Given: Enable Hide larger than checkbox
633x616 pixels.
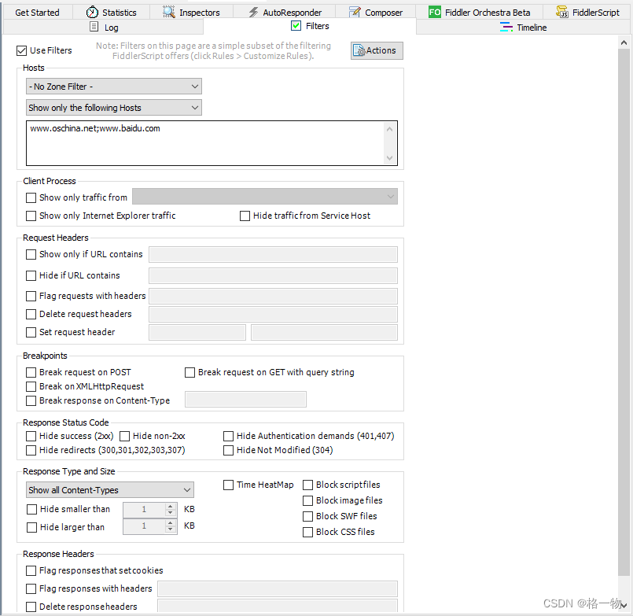Looking at the screenshot, I should coord(31,527).
